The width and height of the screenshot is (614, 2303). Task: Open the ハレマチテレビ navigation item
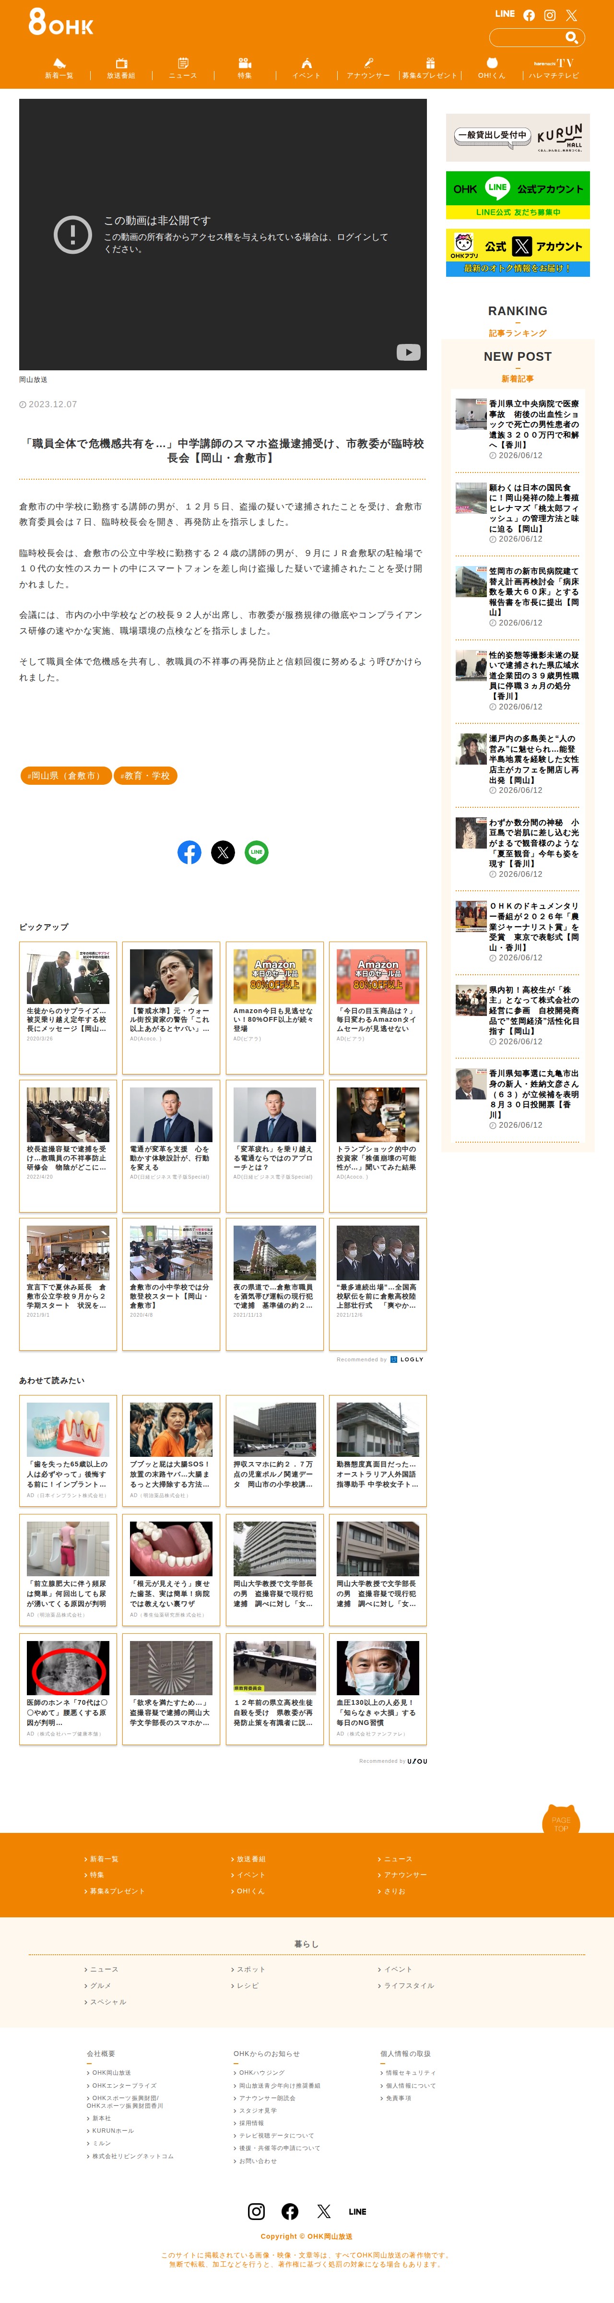[553, 69]
